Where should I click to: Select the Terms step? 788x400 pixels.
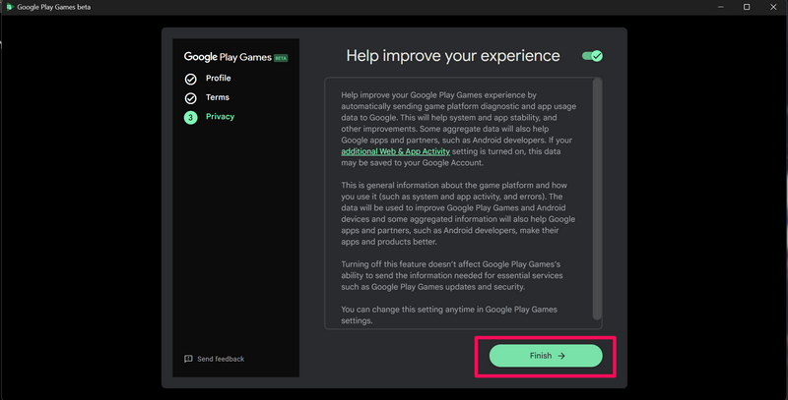click(x=218, y=97)
